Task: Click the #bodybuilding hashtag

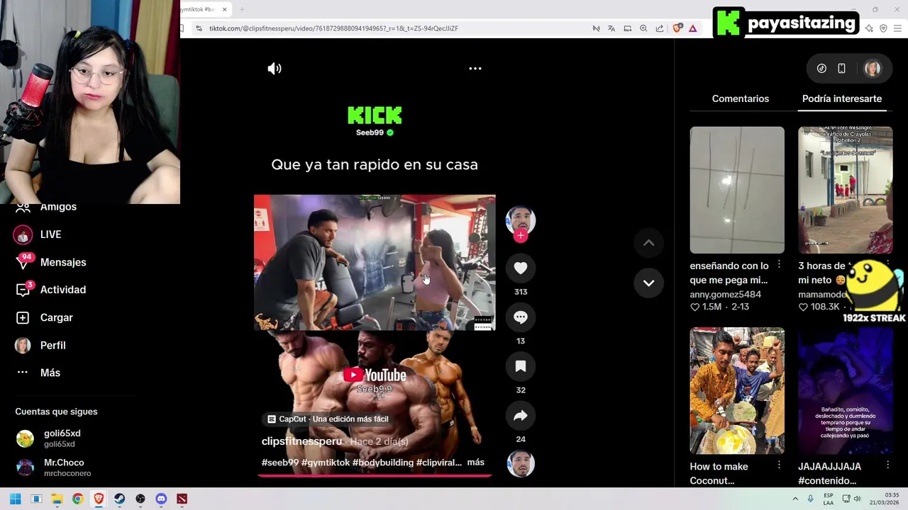Action: [x=383, y=463]
